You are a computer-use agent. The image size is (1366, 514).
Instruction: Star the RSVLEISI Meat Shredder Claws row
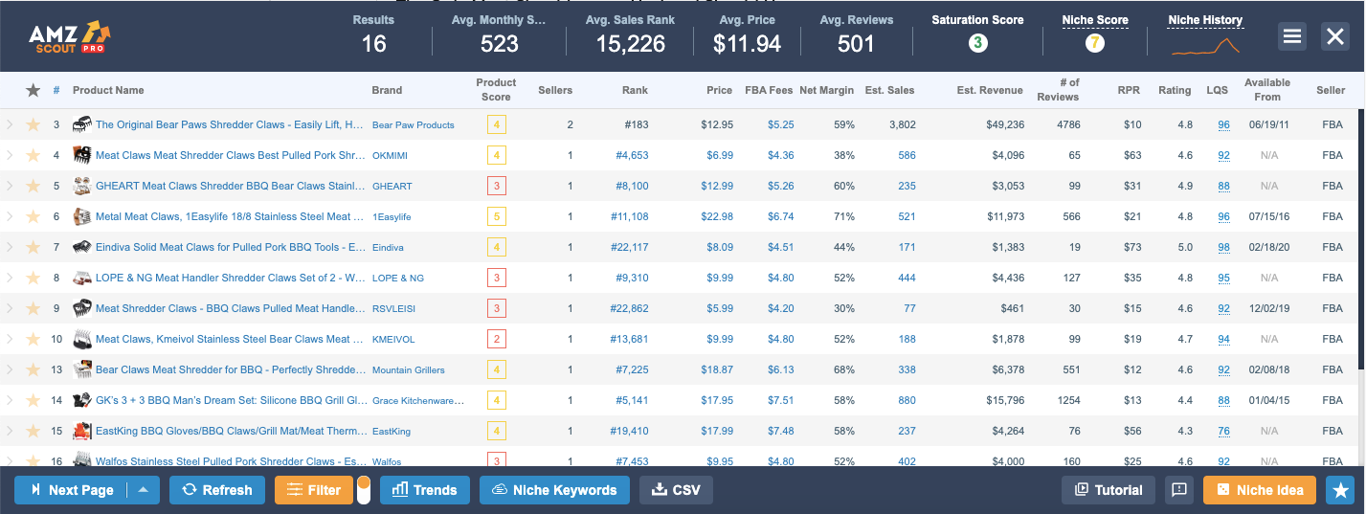pos(33,308)
